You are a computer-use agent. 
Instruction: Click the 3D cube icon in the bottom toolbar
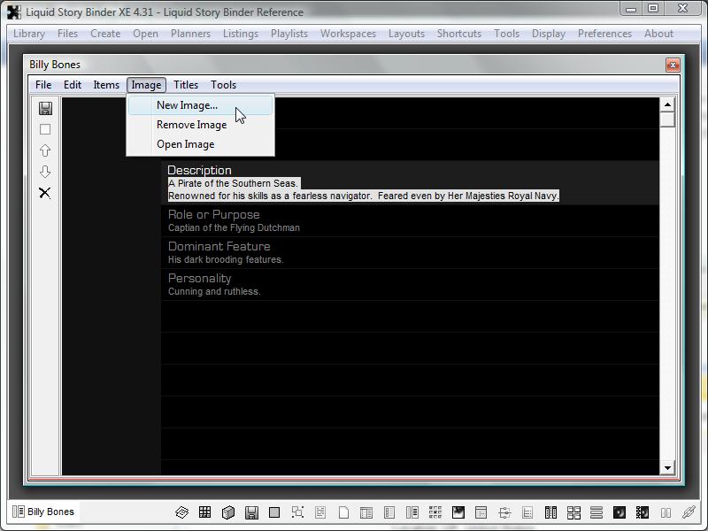(x=227, y=512)
